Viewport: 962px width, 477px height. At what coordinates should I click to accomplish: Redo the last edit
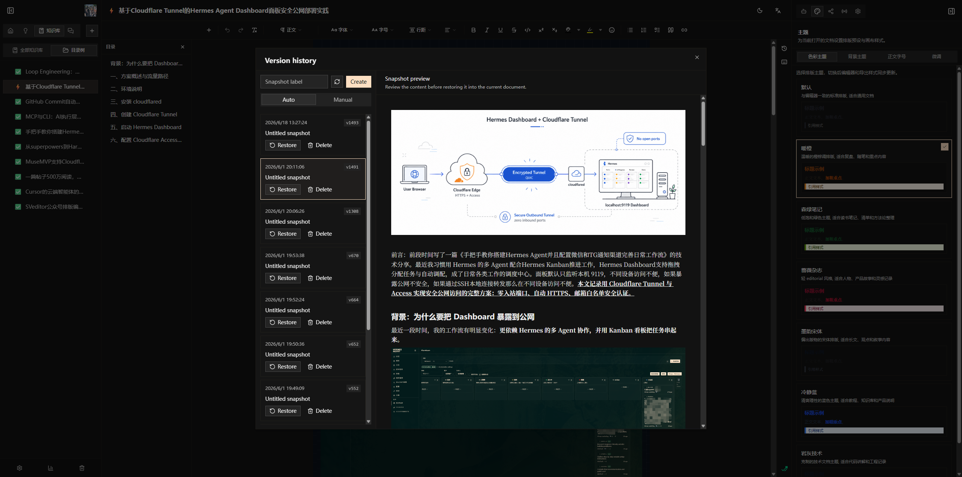pos(241,30)
